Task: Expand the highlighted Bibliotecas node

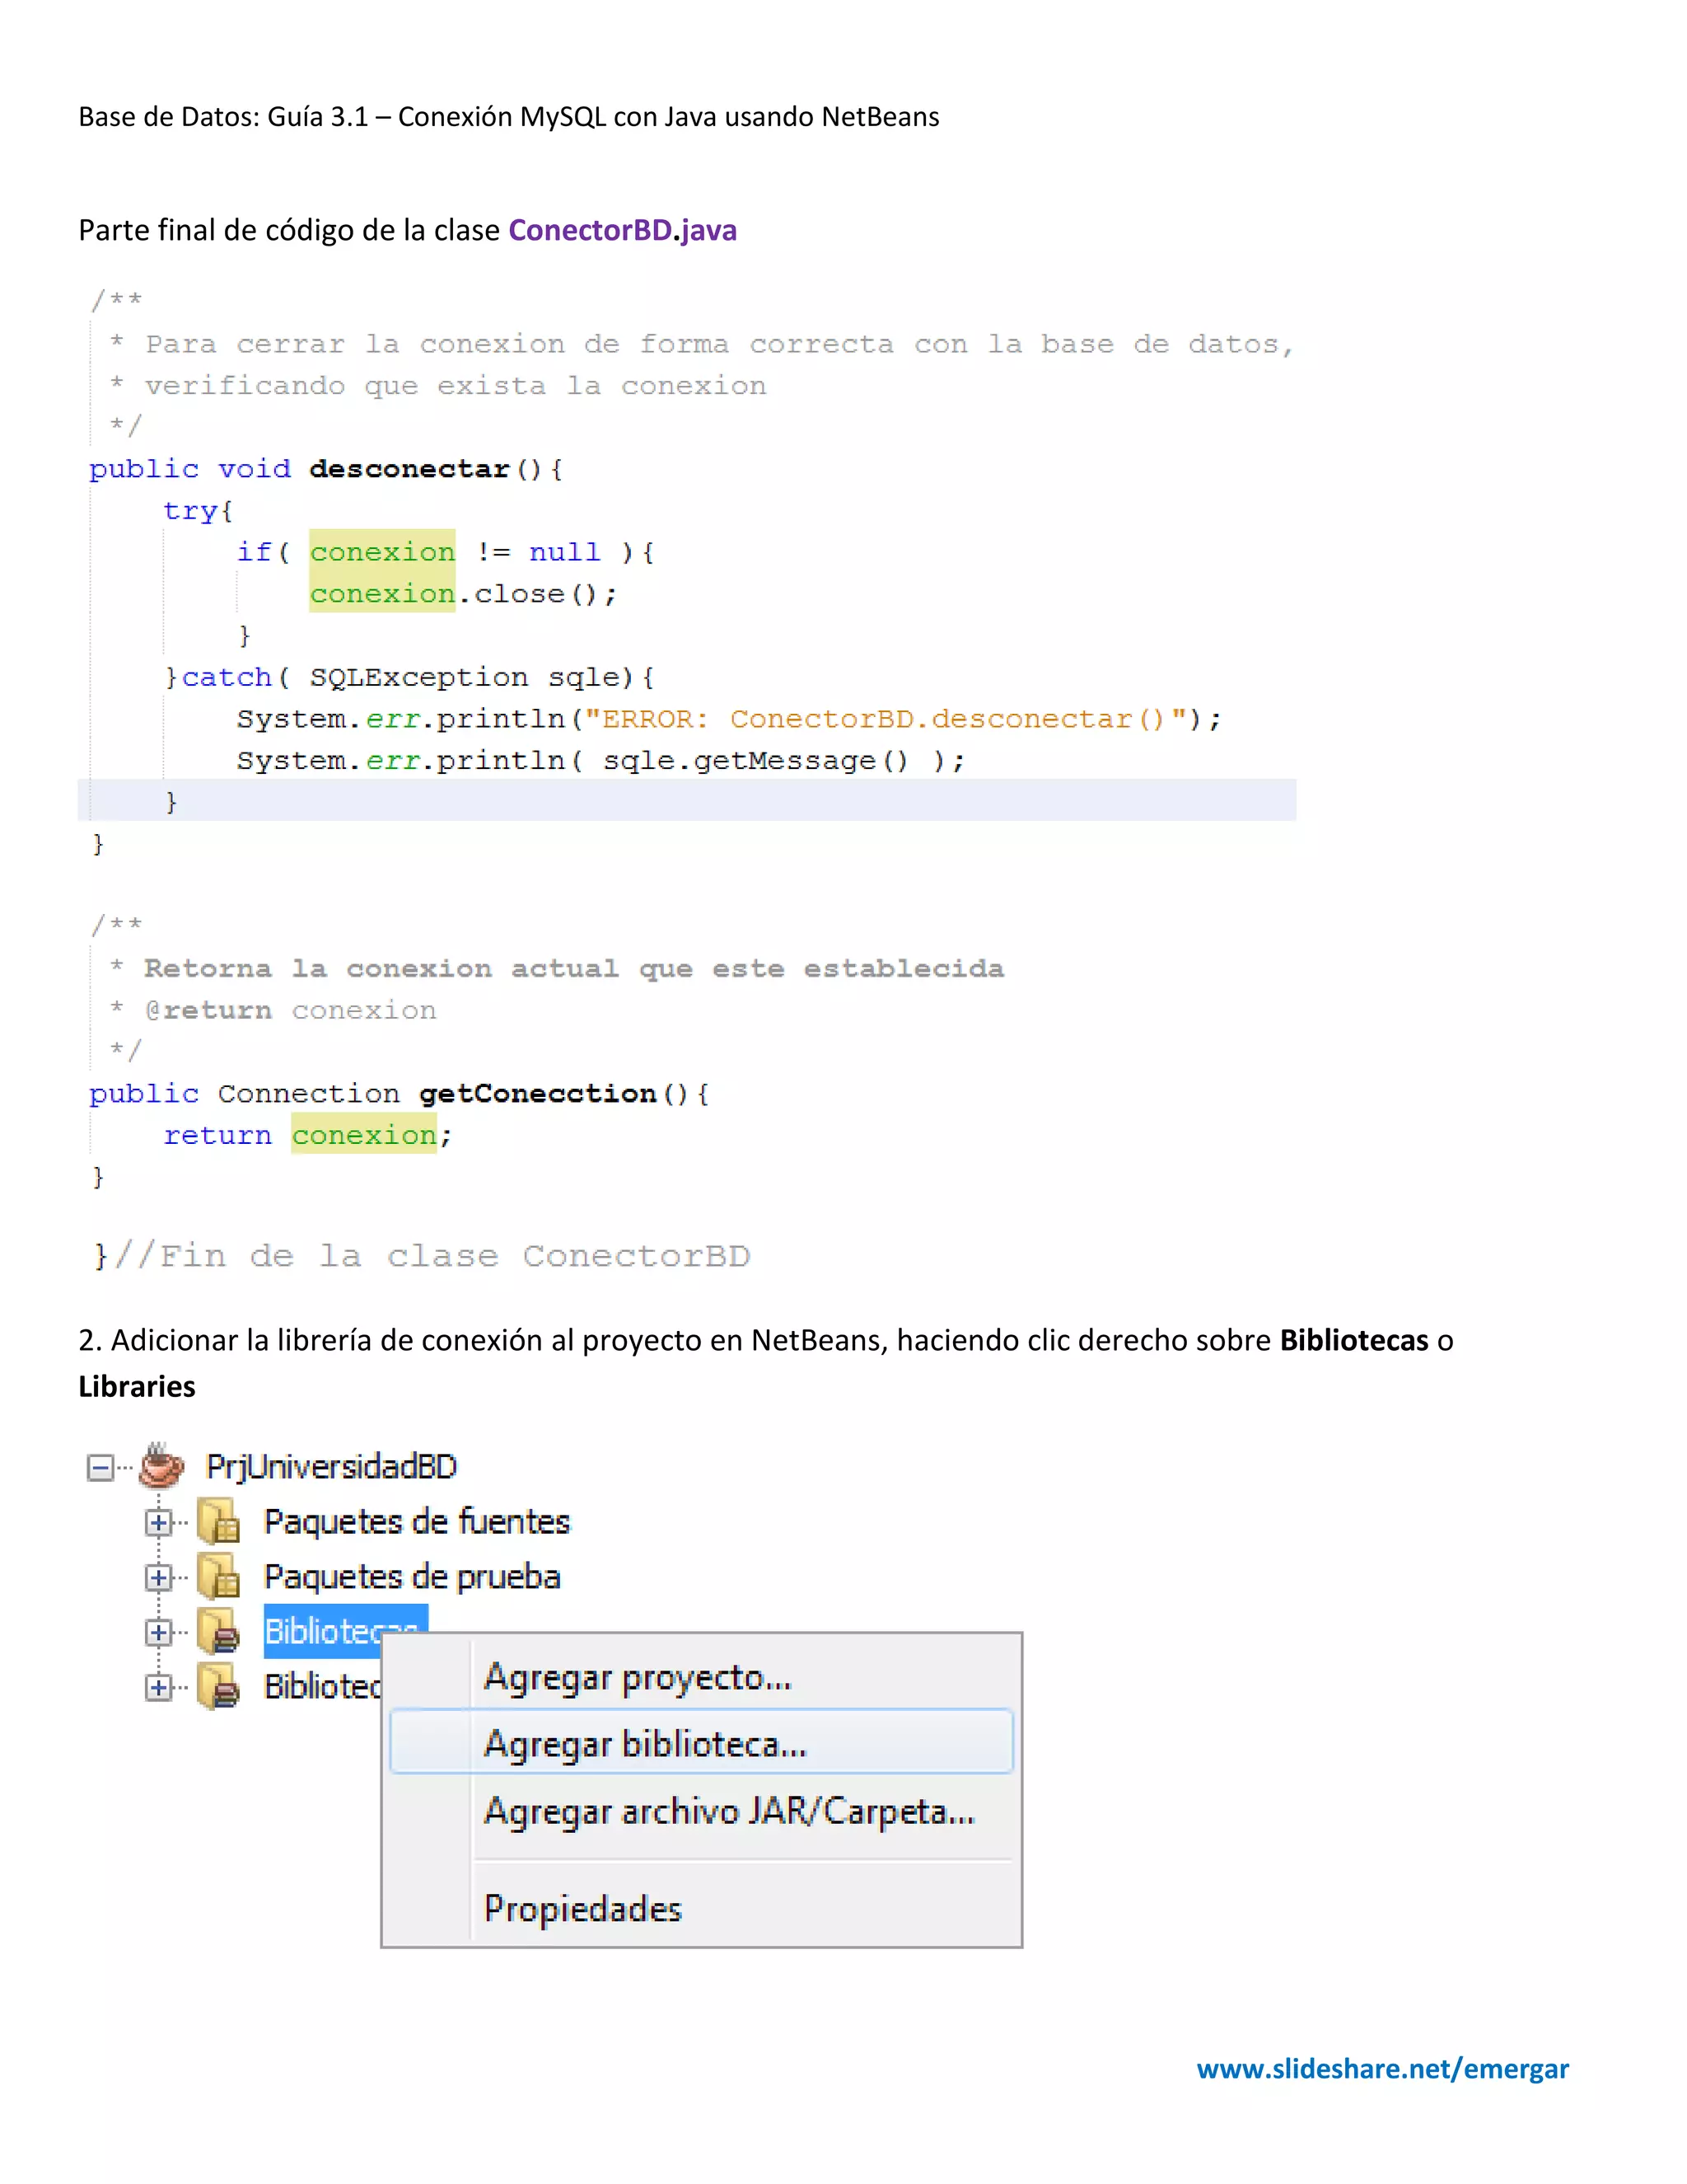Action: point(158,1633)
